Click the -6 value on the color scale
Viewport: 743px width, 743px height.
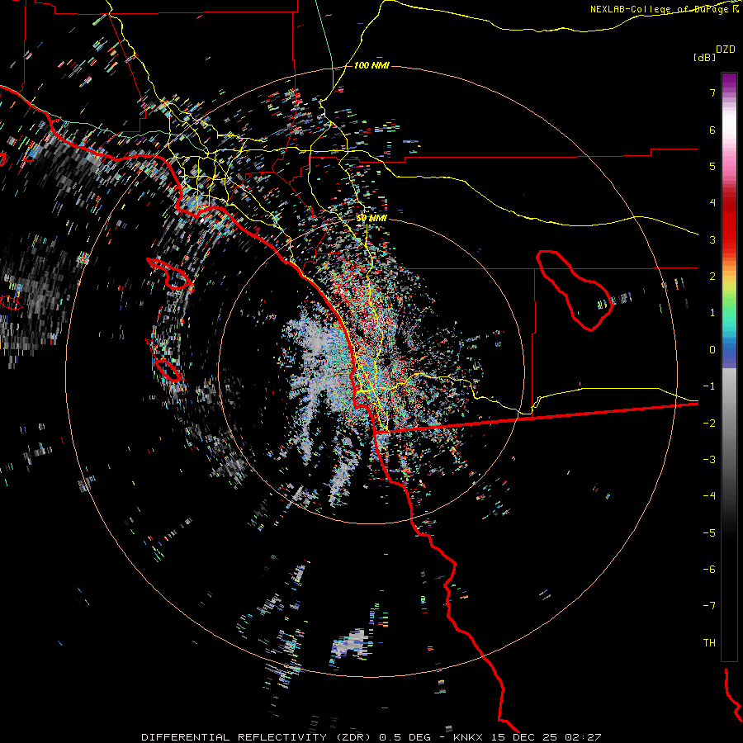click(x=709, y=570)
